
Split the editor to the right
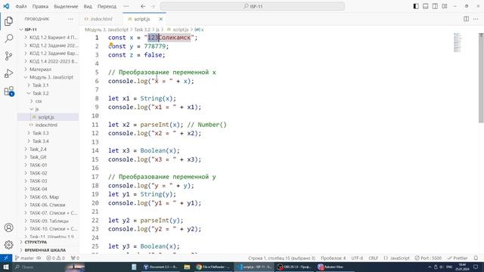click(466, 19)
